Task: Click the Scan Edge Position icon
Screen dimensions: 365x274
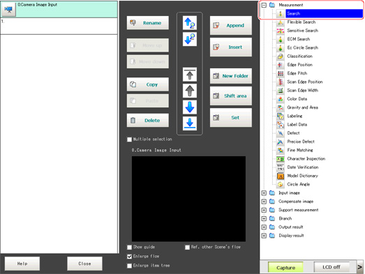Action: 281,82
